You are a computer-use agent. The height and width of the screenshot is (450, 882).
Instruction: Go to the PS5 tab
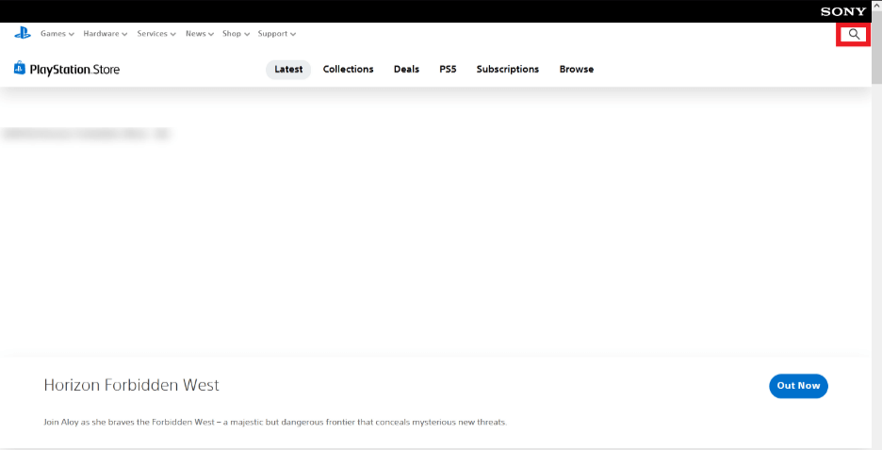[x=448, y=69]
